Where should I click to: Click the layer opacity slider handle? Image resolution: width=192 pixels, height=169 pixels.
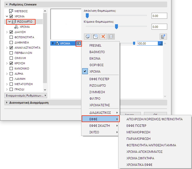[134, 43]
